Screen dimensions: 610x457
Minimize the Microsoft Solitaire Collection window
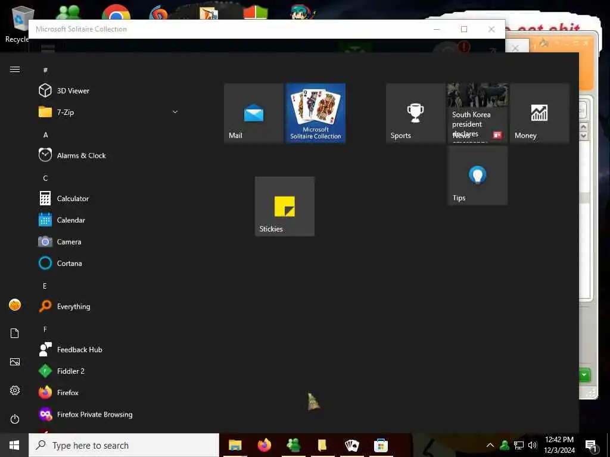(x=437, y=29)
